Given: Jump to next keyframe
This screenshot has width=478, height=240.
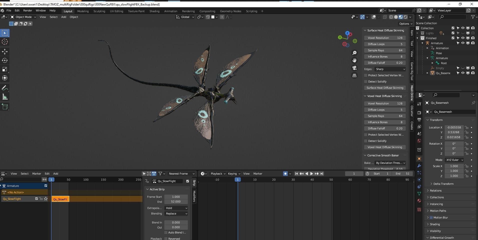Looking at the screenshot, I should click(x=317, y=174).
